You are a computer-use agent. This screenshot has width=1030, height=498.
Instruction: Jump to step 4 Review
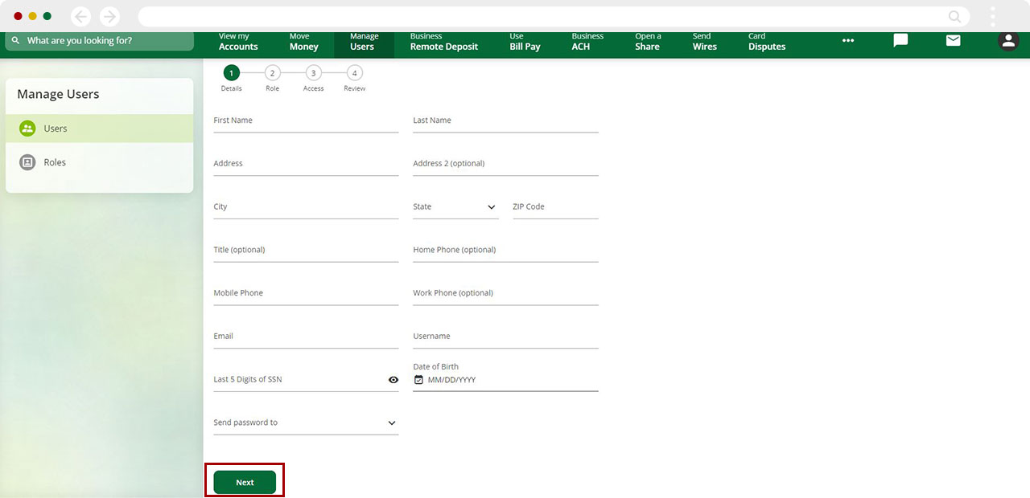(354, 73)
